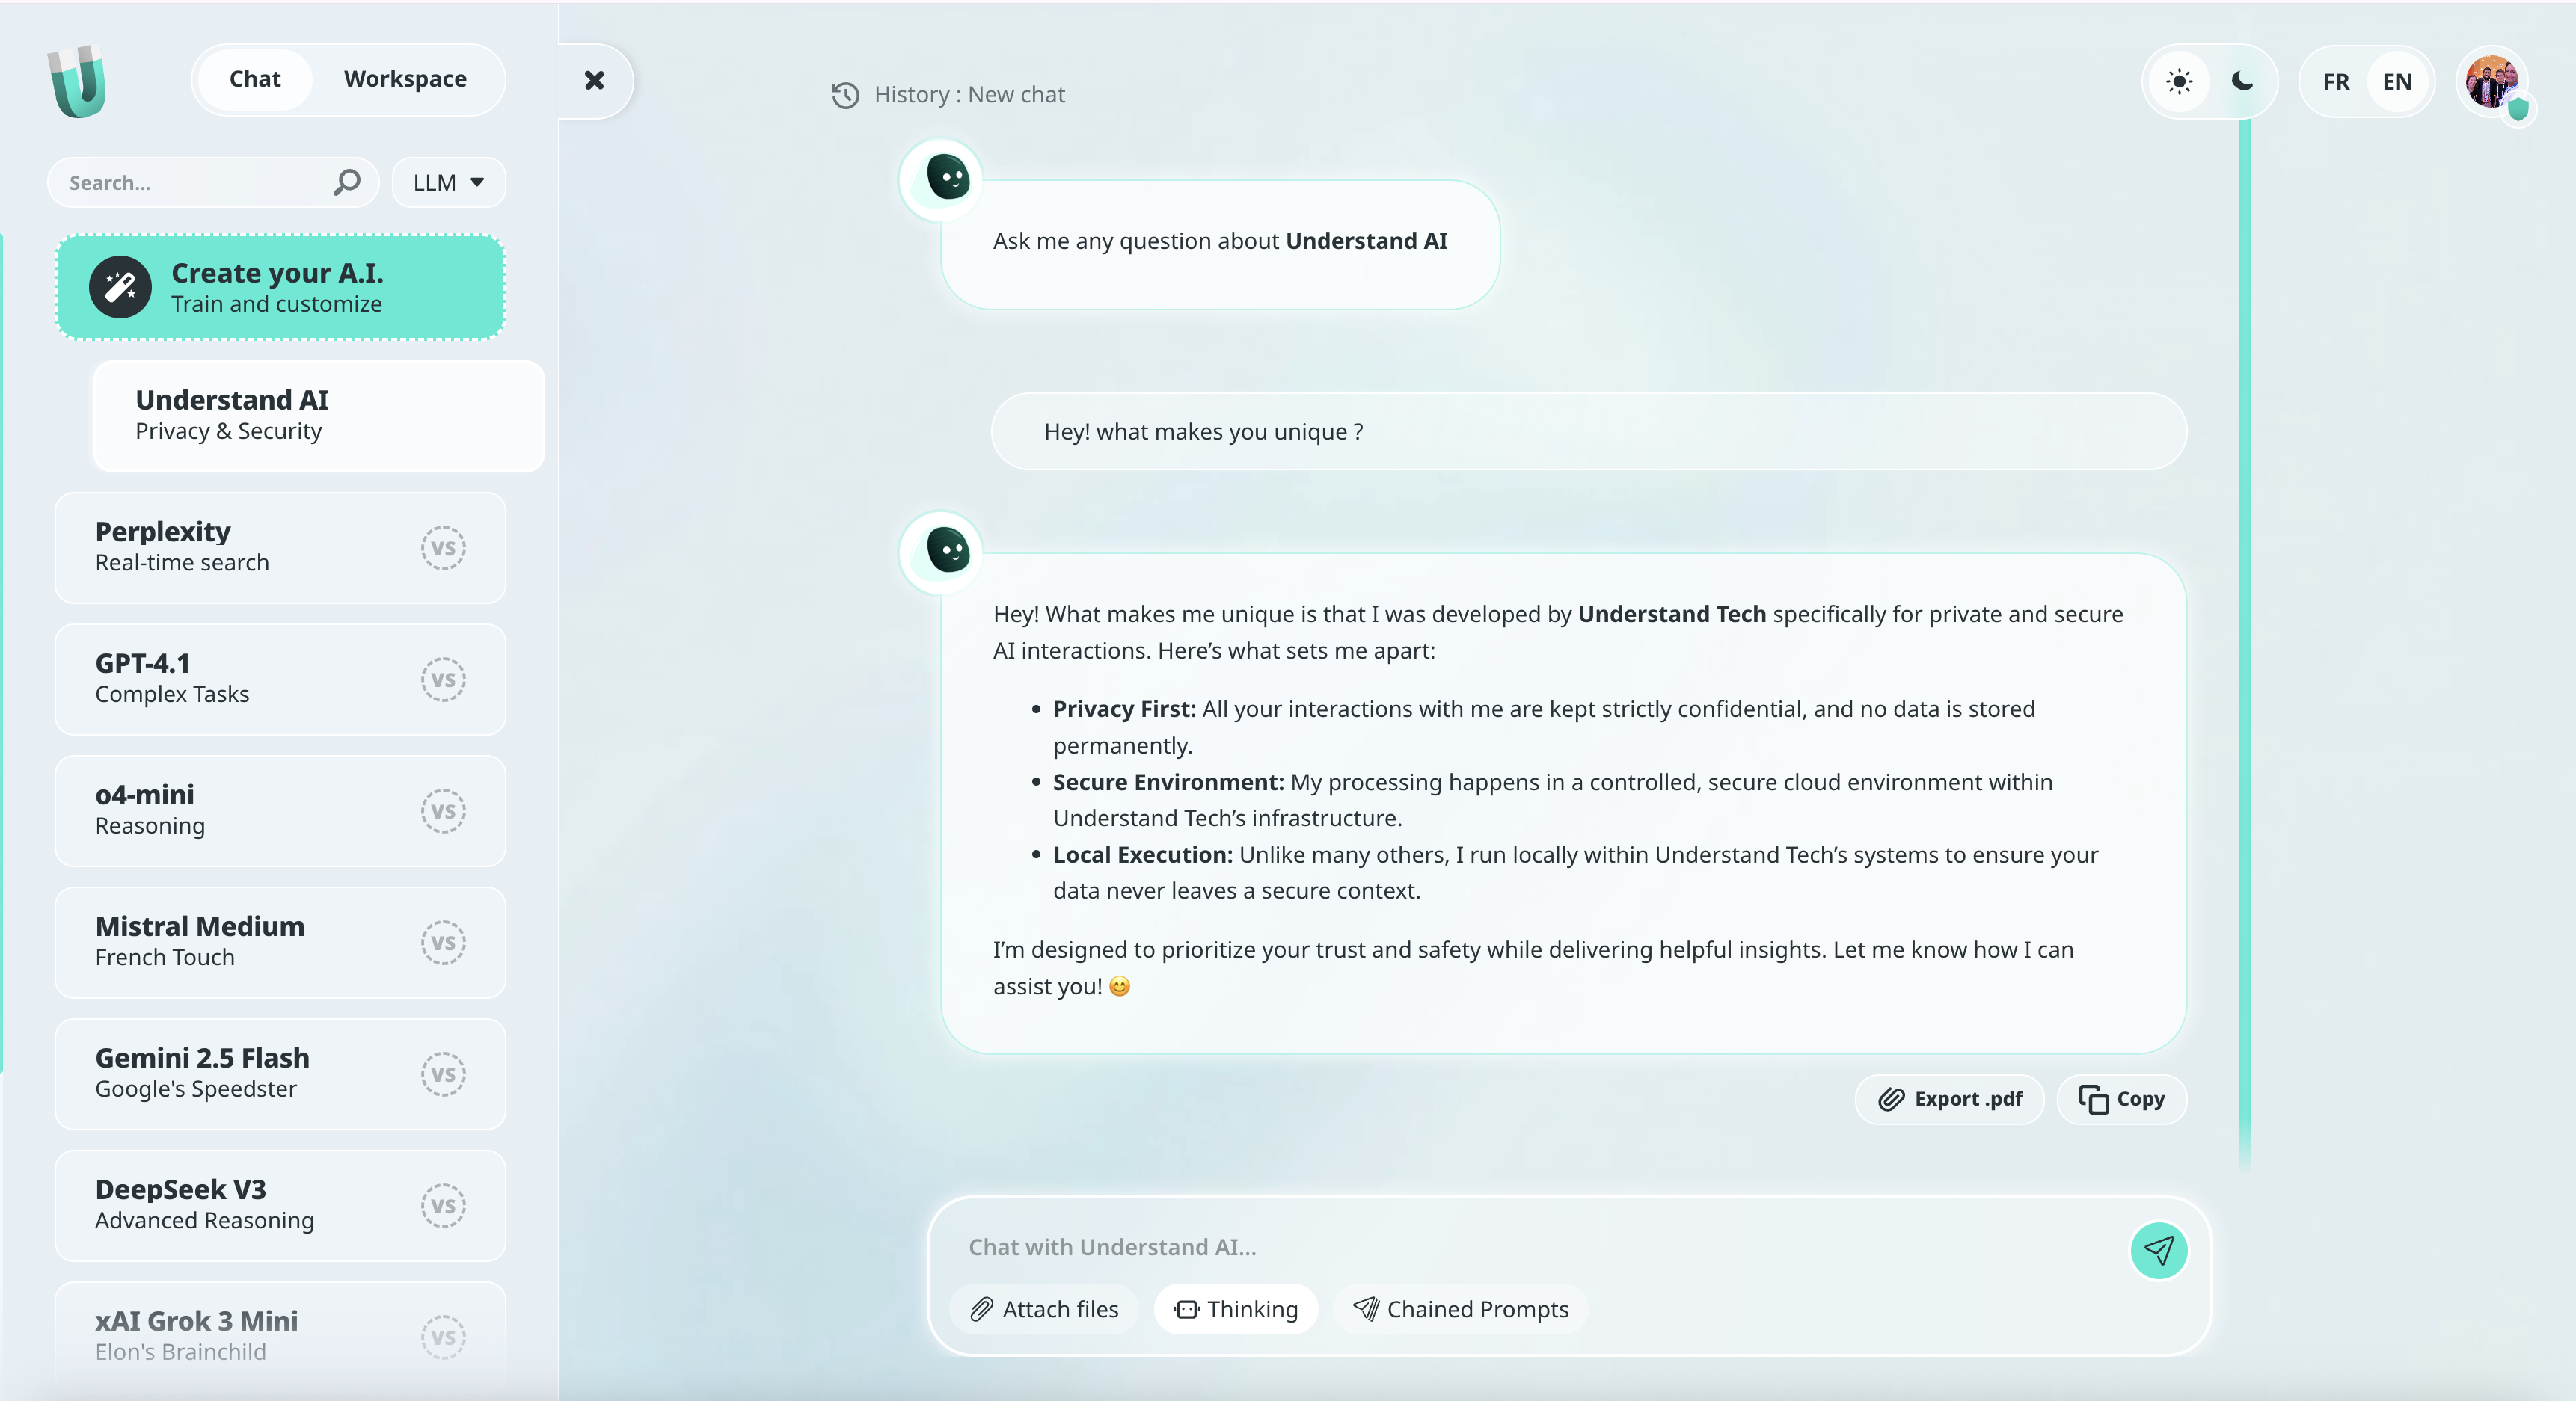Click the magic wand Create your A.I. icon
This screenshot has height=1401, width=2576.
click(x=120, y=288)
